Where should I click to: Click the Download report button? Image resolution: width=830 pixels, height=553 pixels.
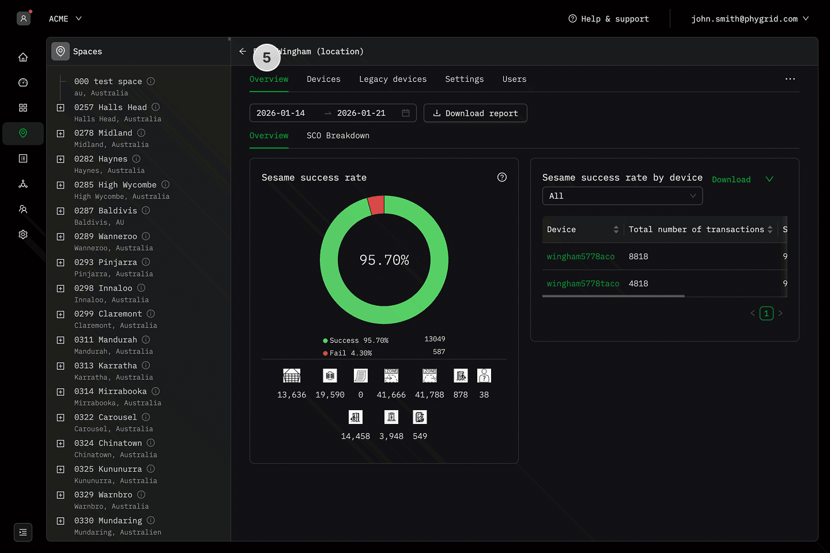tap(475, 113)
